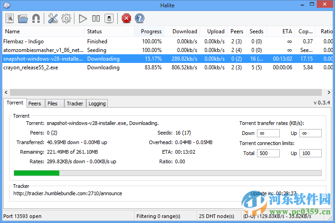
Task: Sort by Upload column header
Action: [214, 31]
